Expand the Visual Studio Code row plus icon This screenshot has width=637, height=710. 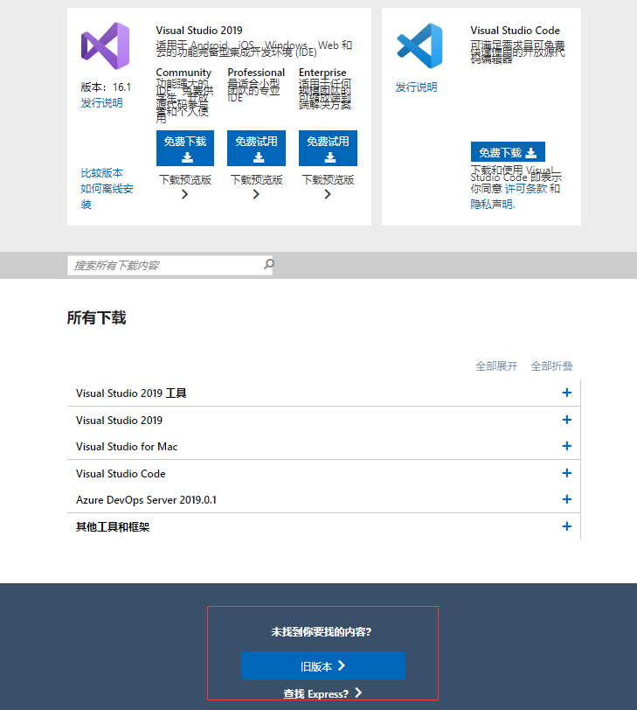pyautogui.click(x=566, y=473)
